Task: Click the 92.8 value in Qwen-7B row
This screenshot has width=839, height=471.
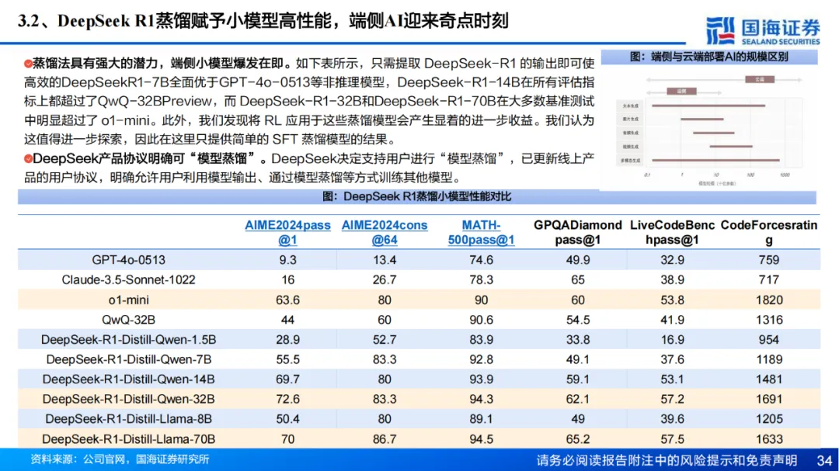Action: (x=481, y=359)
